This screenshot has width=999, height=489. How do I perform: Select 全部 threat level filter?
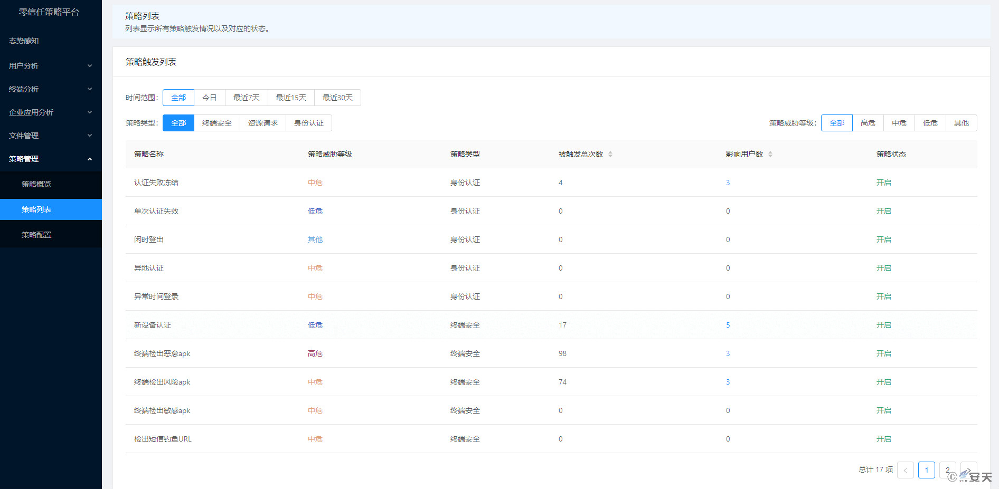pos(837,123)
